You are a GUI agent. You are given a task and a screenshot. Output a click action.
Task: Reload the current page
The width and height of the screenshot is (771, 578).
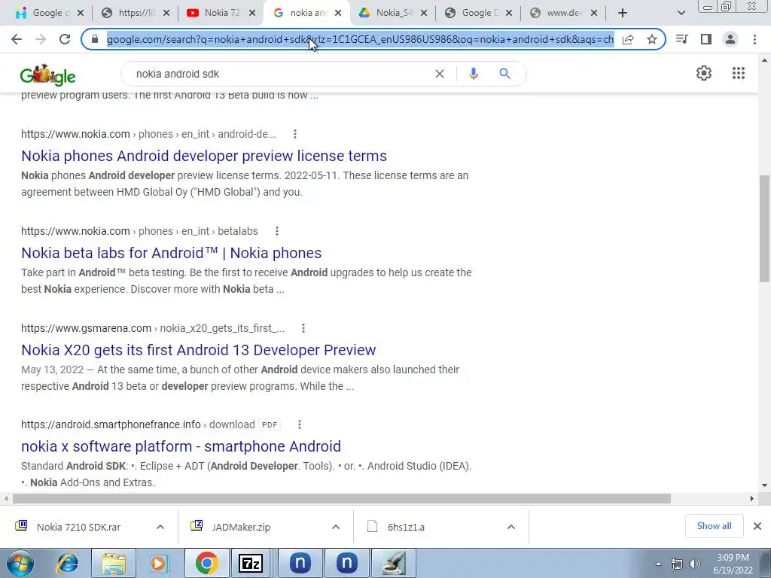pos(65,39)
